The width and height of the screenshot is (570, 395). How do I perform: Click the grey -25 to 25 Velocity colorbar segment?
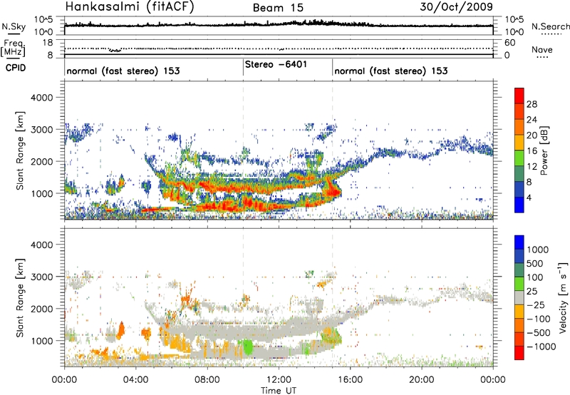pos(519,298)
